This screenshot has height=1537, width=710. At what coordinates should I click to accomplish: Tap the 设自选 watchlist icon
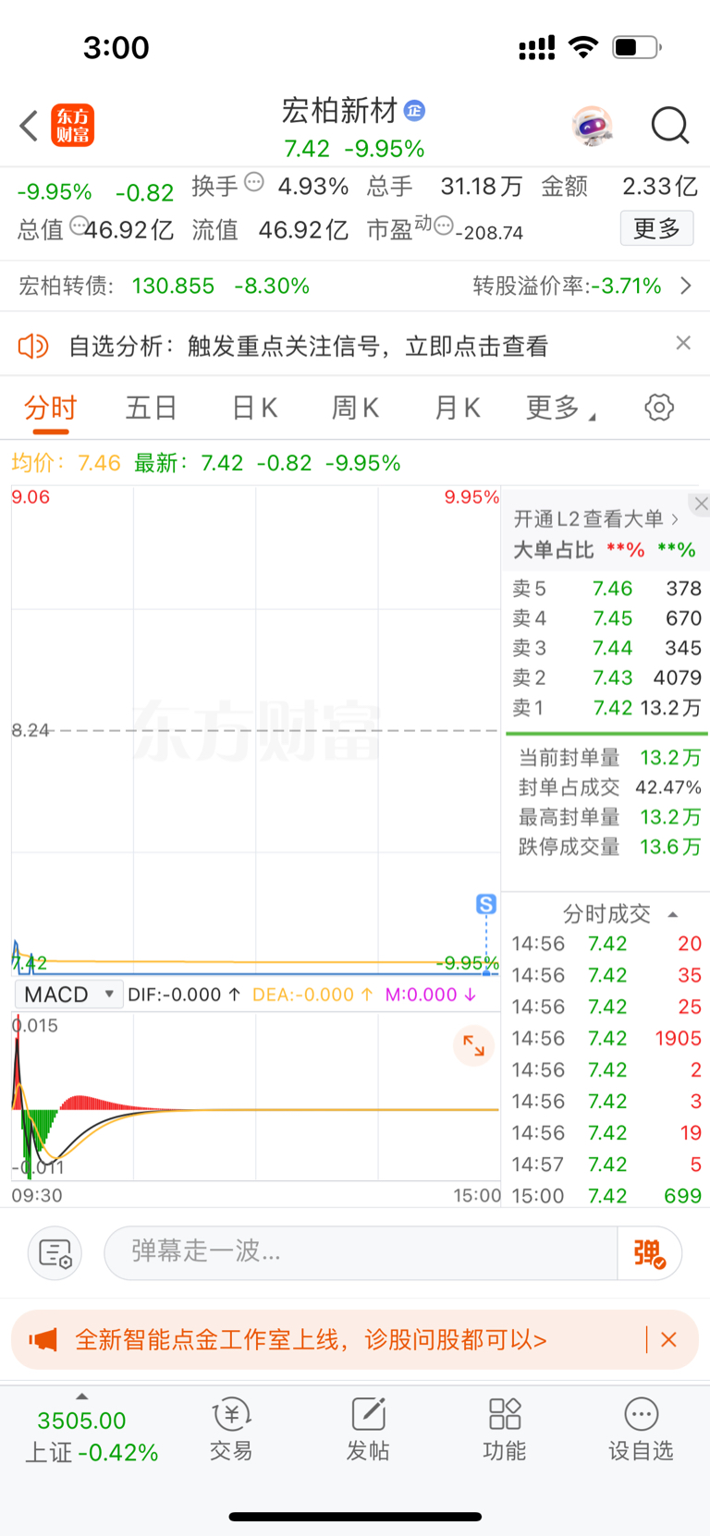click(641, 1430)
